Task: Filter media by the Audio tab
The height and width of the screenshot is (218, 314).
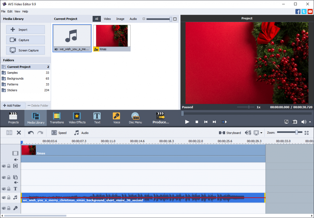Action: click(x=133, y=19)
